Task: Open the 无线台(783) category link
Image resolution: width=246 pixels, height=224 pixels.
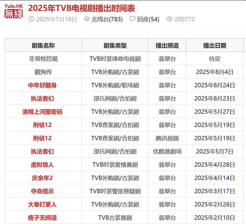Action: coord(107,19)
